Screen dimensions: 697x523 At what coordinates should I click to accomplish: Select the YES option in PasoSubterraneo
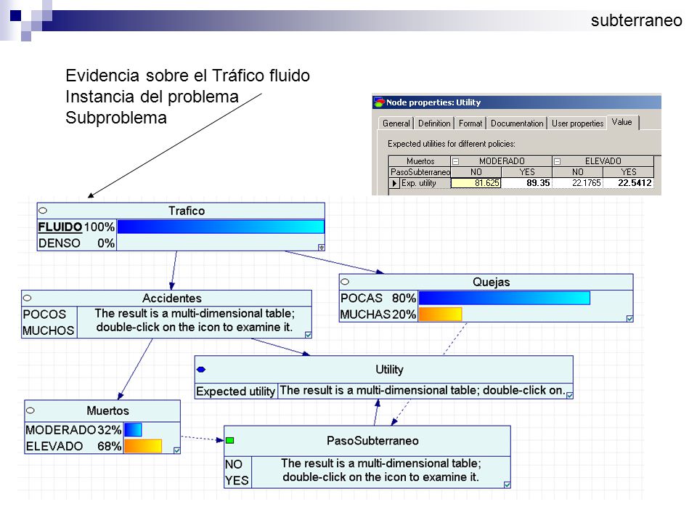[x=237, y=481]
